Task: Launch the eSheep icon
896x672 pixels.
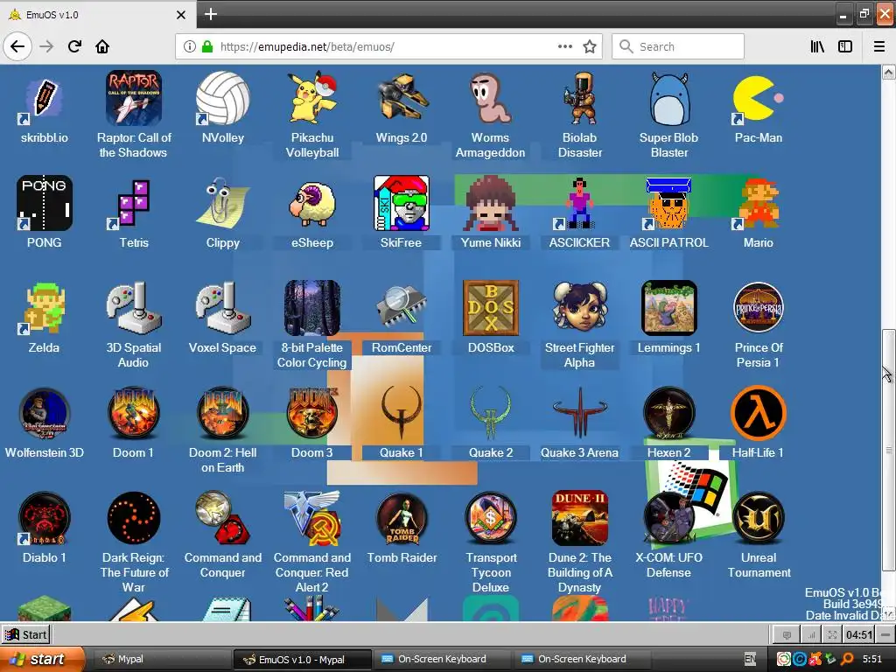Action: [312, 203]
